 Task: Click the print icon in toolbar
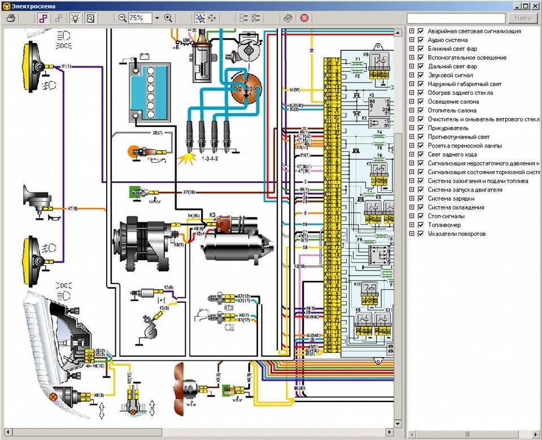(10, 18)
